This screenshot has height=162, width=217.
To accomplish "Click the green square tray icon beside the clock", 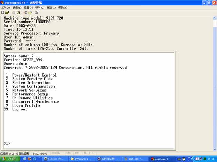I will (205, 159).
